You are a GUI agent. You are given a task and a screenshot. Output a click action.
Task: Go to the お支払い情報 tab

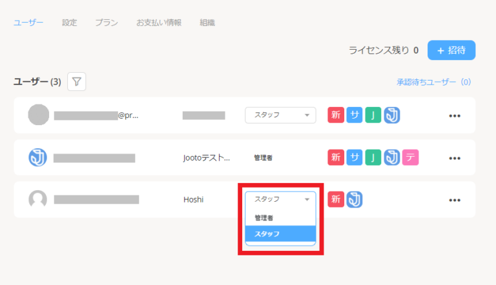pyautogui.click(x=158, y=23)
